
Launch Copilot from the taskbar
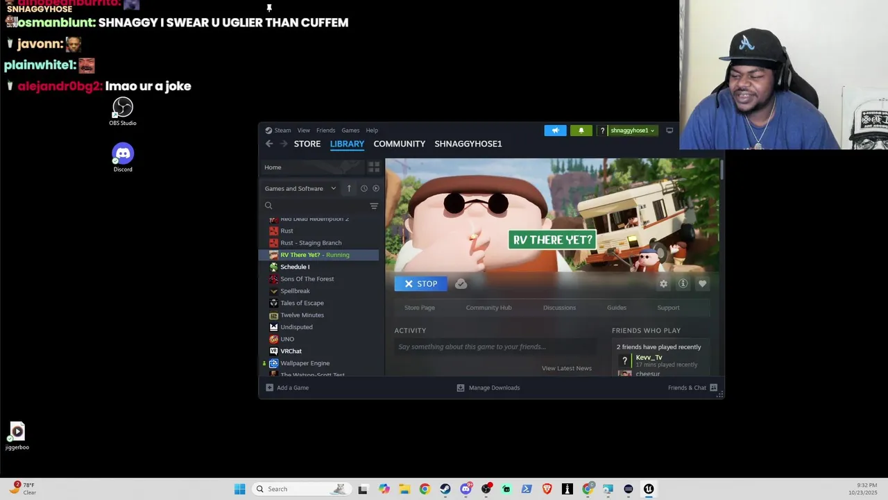384,489
